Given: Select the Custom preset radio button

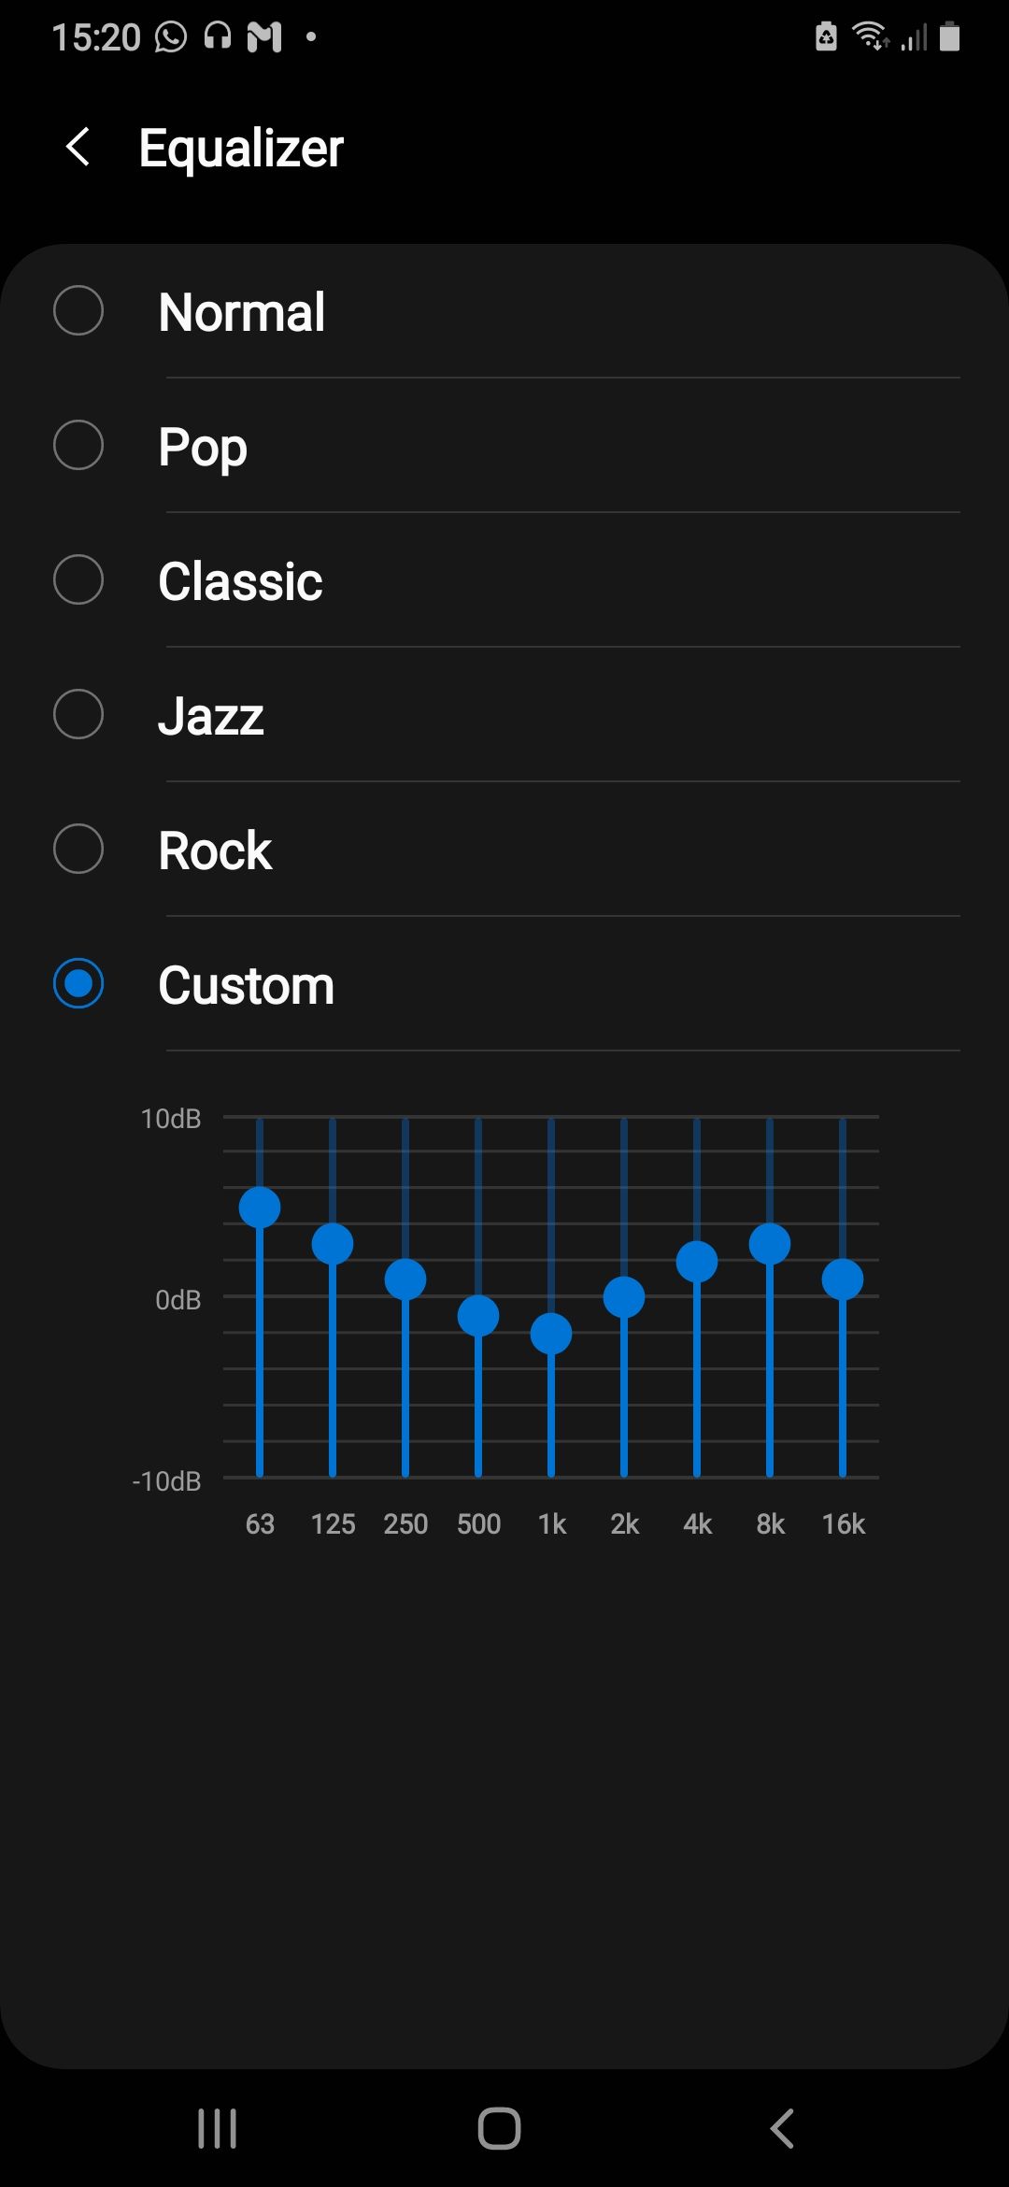Looking at the screenshot, I should (78, 983).
